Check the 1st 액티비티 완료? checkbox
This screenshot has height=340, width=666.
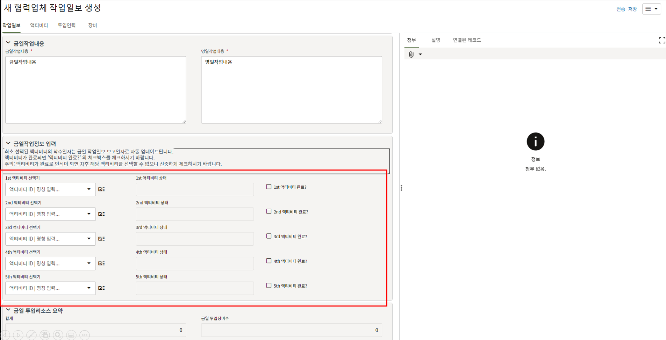pyautogui.click(x=269, y=187)
